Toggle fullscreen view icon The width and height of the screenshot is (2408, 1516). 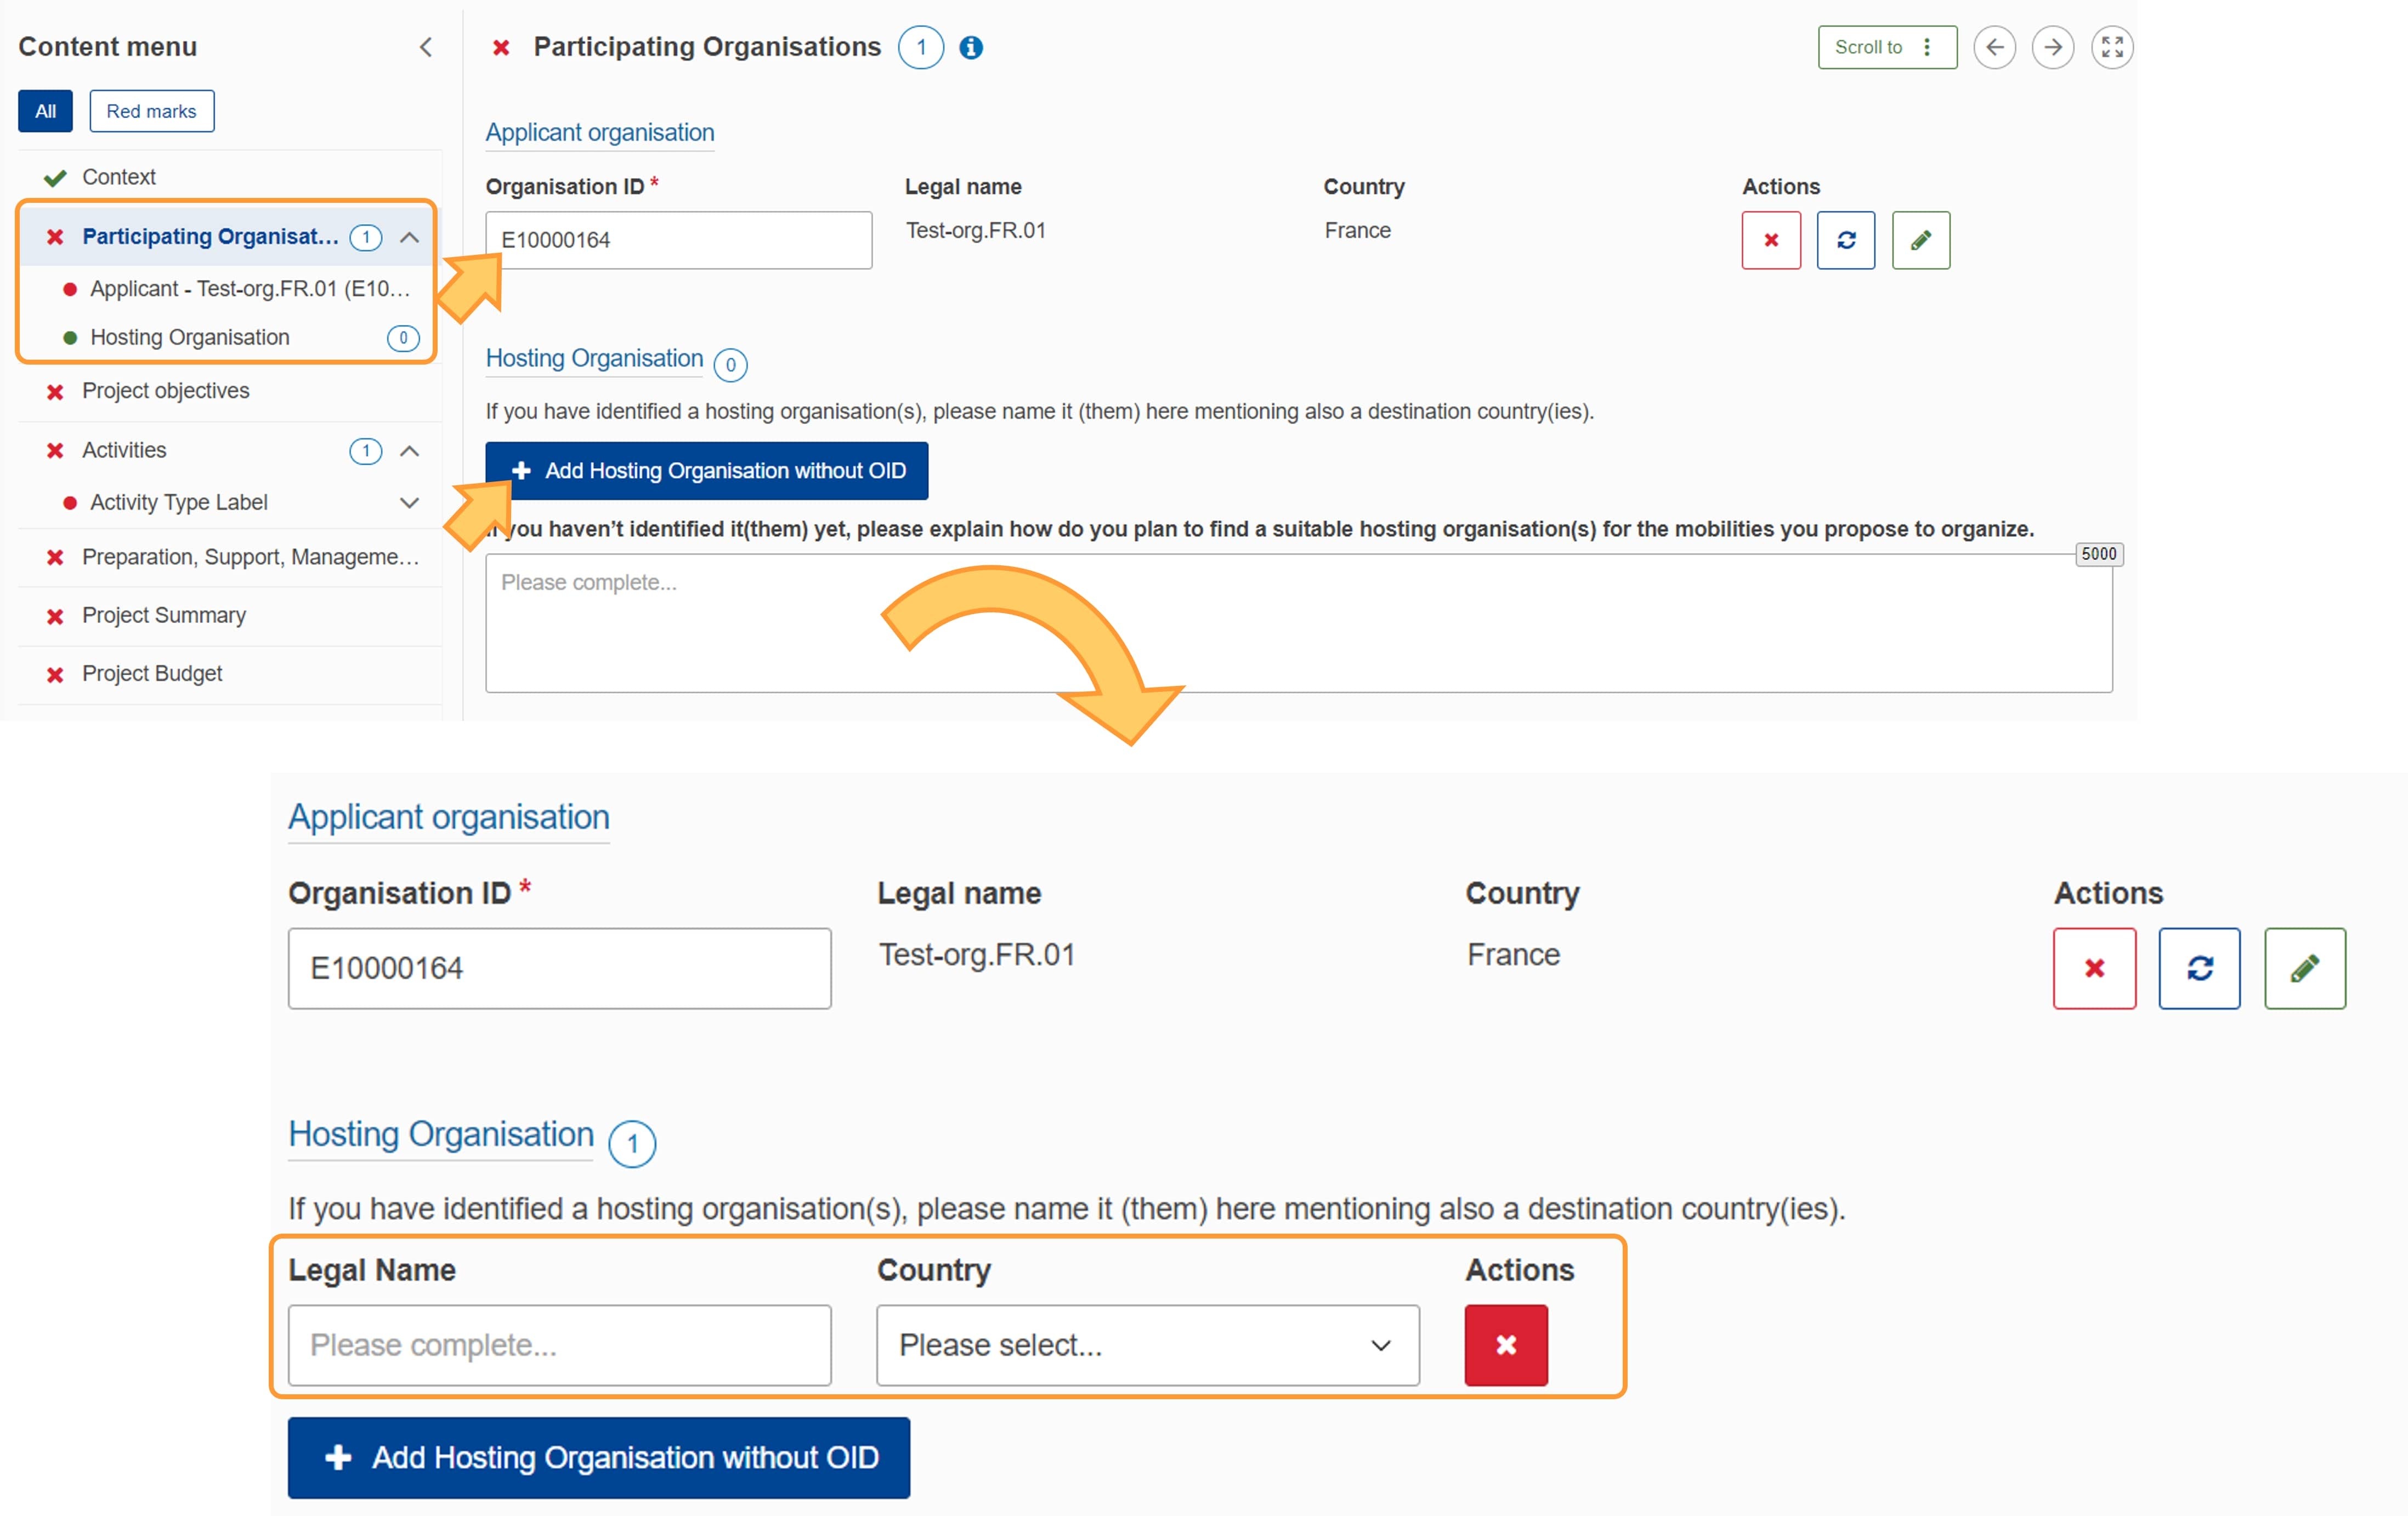click(x=2112, y=47)
